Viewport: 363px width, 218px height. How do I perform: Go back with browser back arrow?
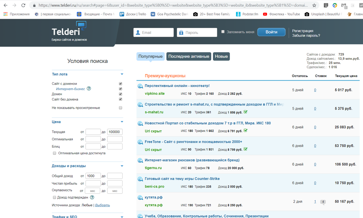5,5
